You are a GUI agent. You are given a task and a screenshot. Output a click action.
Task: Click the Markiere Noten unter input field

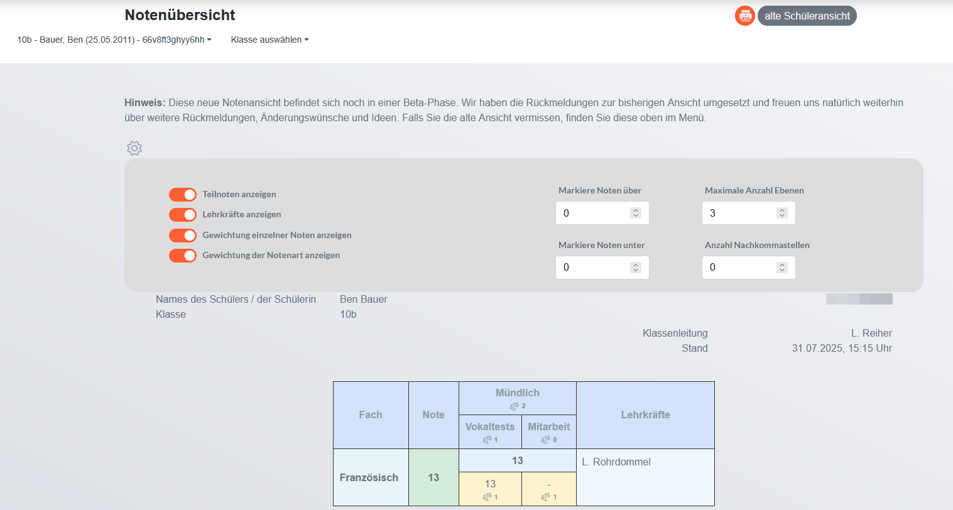[602, 268]
